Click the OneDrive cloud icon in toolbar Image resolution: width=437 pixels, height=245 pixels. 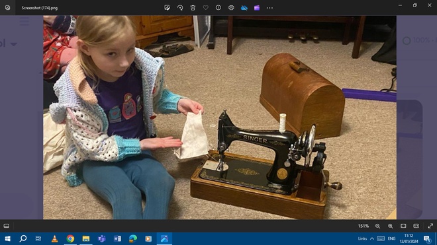244,8
